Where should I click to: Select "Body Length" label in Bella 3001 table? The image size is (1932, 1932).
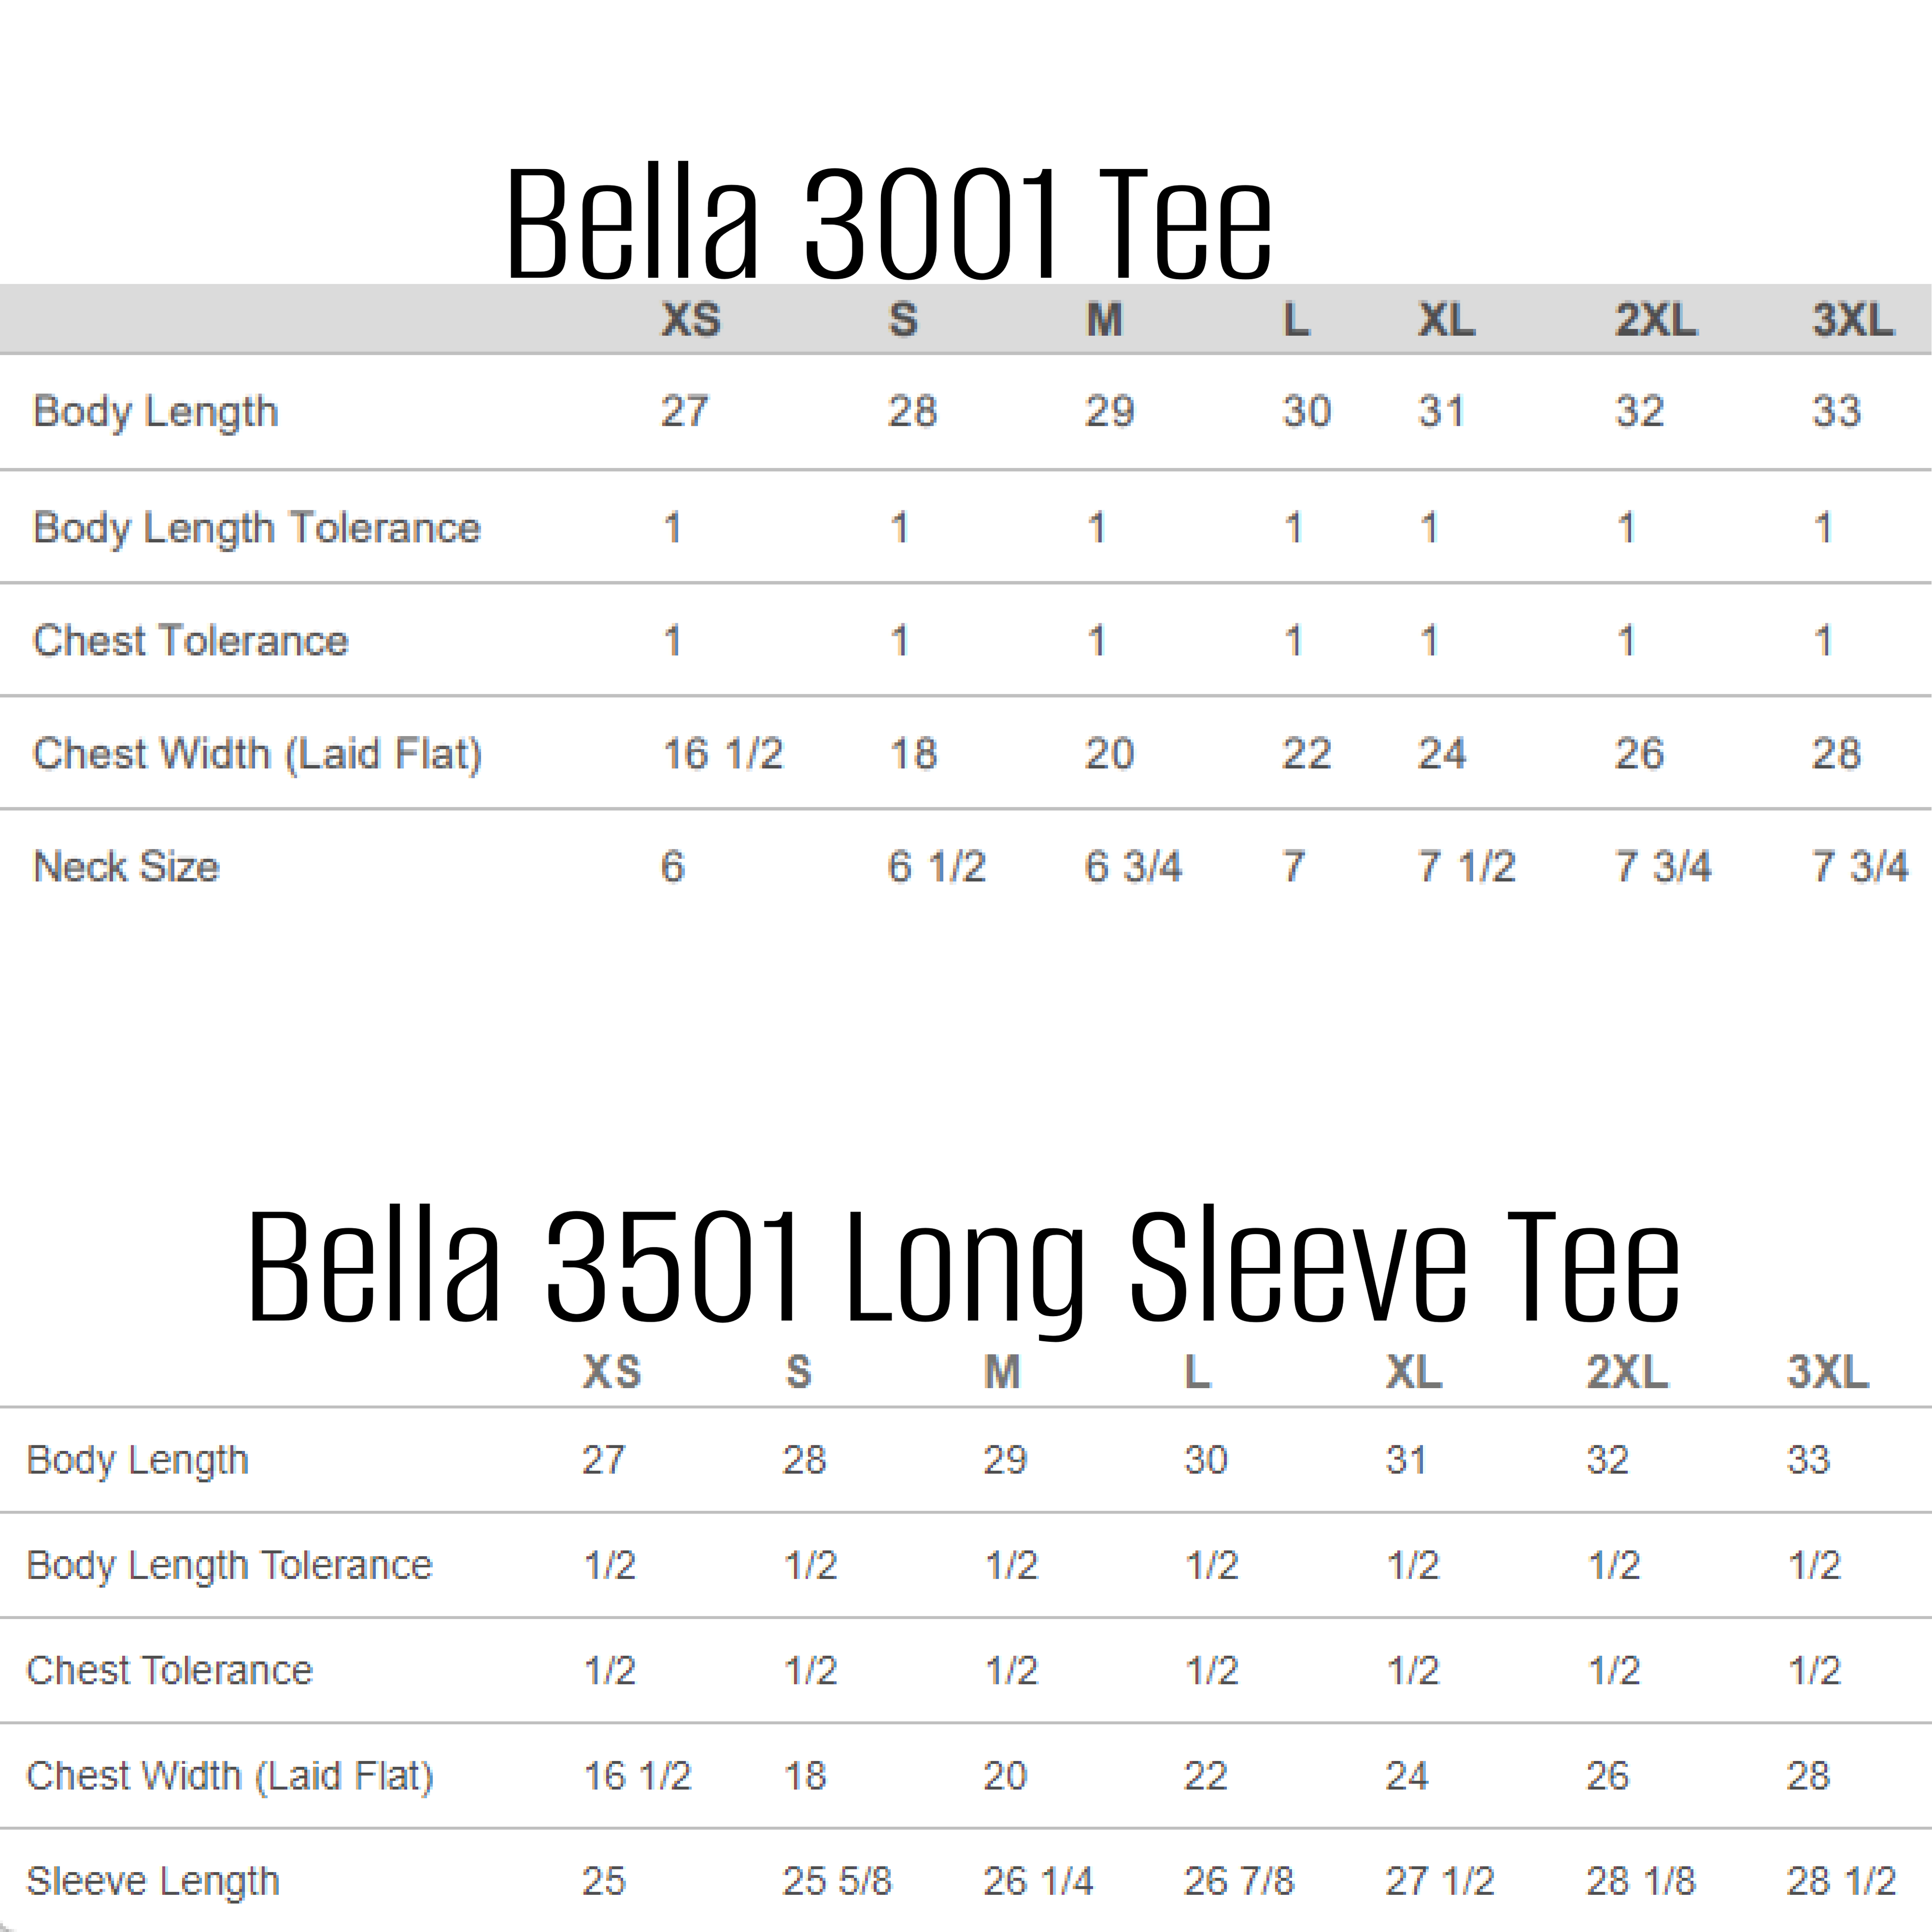155,412
